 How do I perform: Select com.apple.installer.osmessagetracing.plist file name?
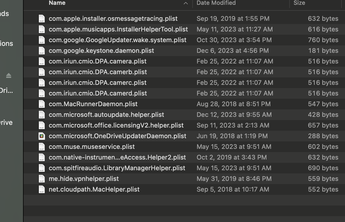pos(113,19)
